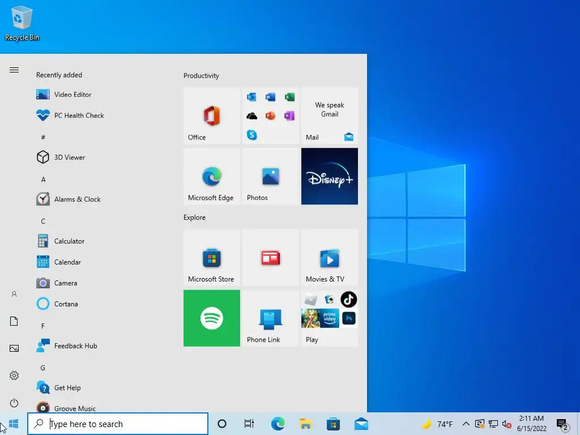
Task: Open PowerPoint icon in Office folder tile
Action: coord(270,116)
